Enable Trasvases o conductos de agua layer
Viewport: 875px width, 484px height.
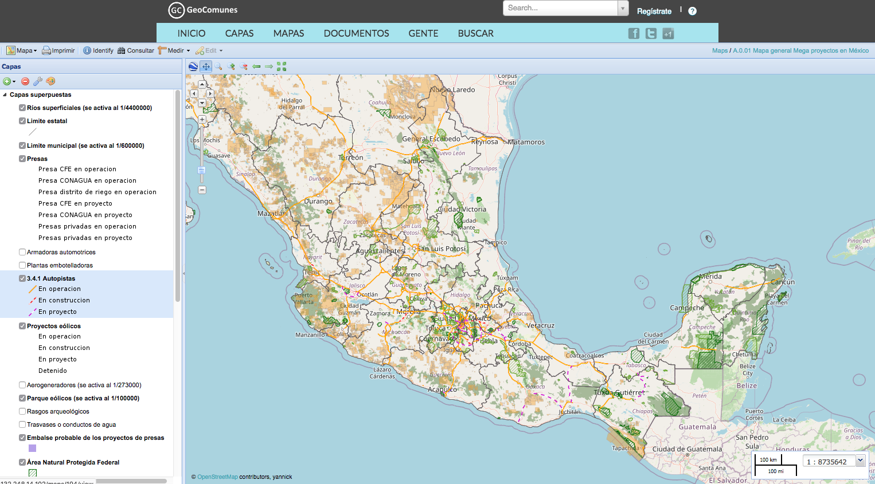pos(22,424)
